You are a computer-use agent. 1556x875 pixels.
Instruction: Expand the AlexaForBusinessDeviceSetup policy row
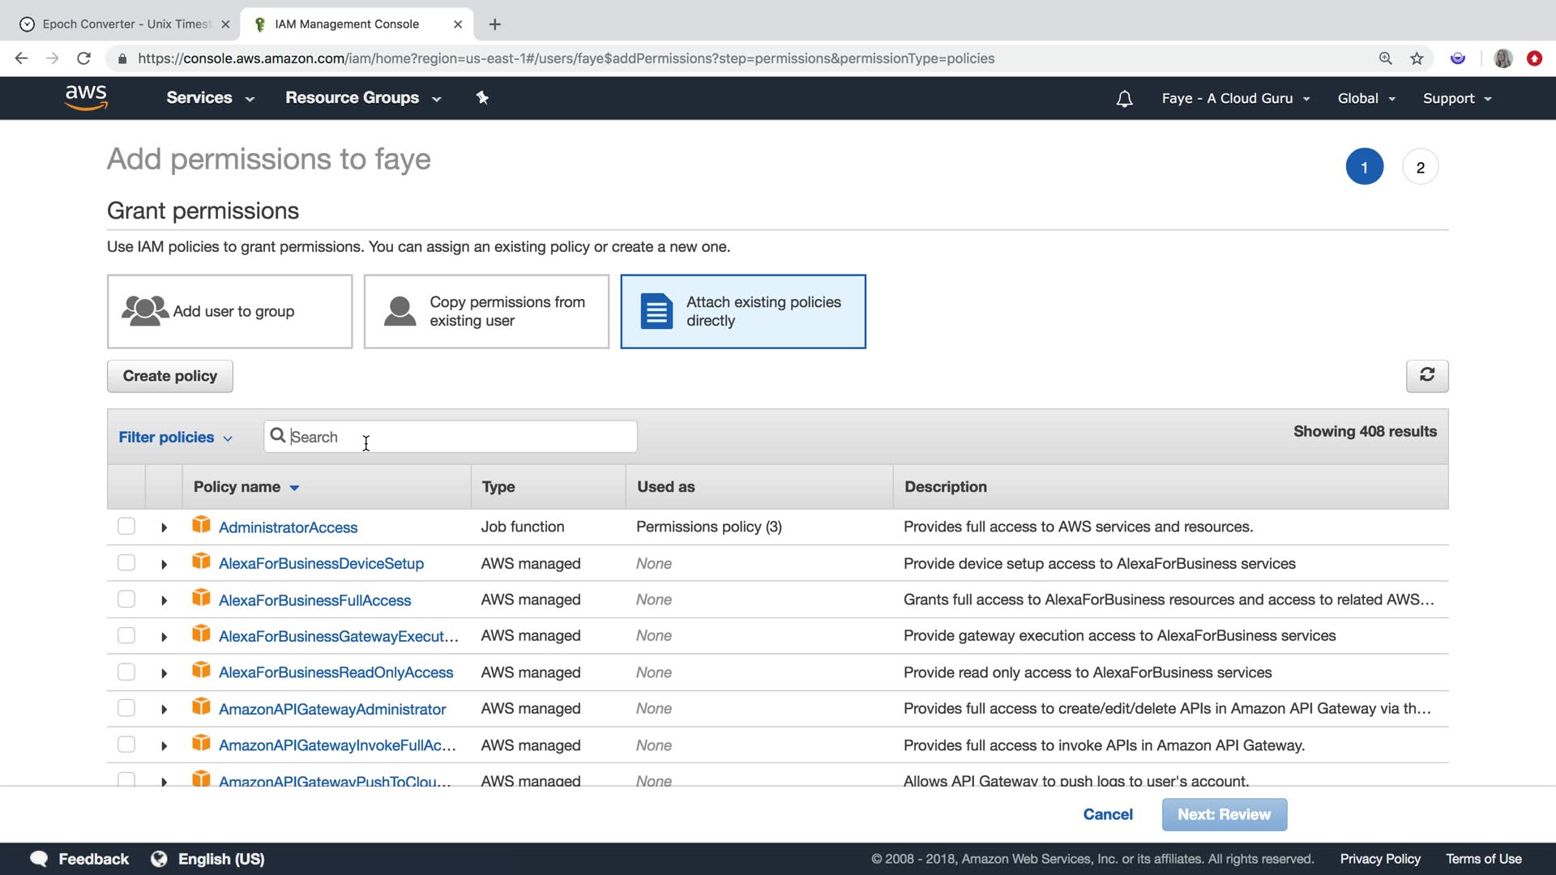[164, 564]
